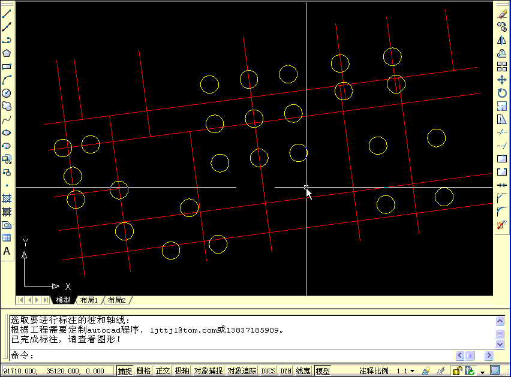Toggle 模型 model space button in status bar
The height and width of the screenshot is (377, 511).
tap(323, 371)
